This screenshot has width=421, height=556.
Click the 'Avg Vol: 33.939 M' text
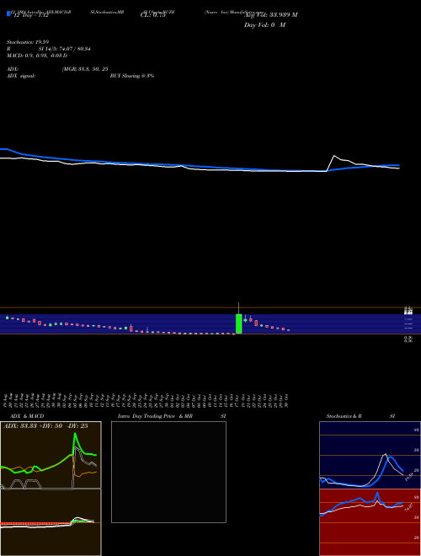(x=270, y=15)
